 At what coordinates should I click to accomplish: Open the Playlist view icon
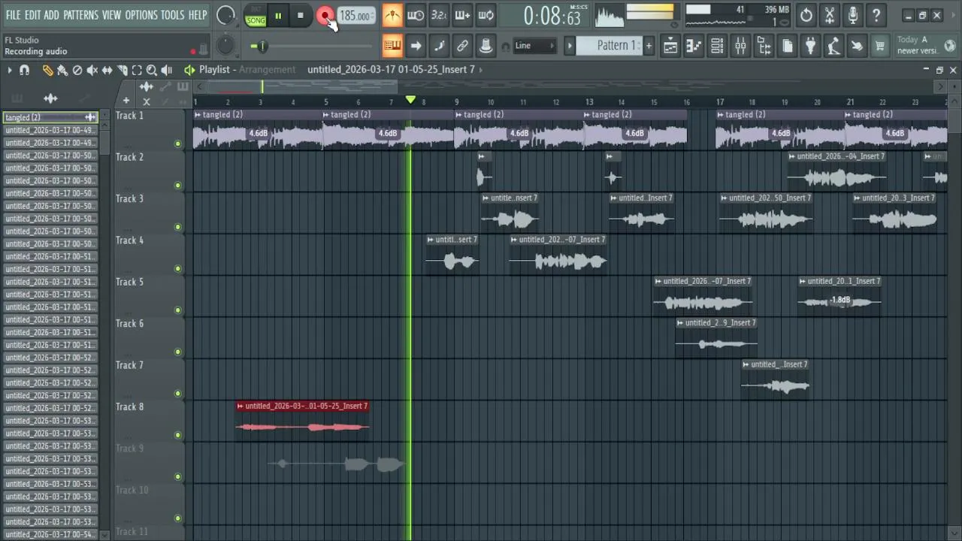tap(670, 46)
